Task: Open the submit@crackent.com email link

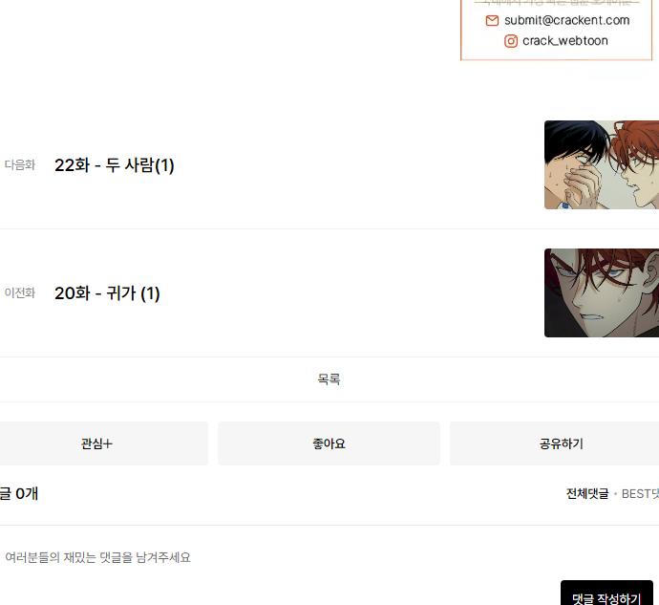Action: click(566, 20)
